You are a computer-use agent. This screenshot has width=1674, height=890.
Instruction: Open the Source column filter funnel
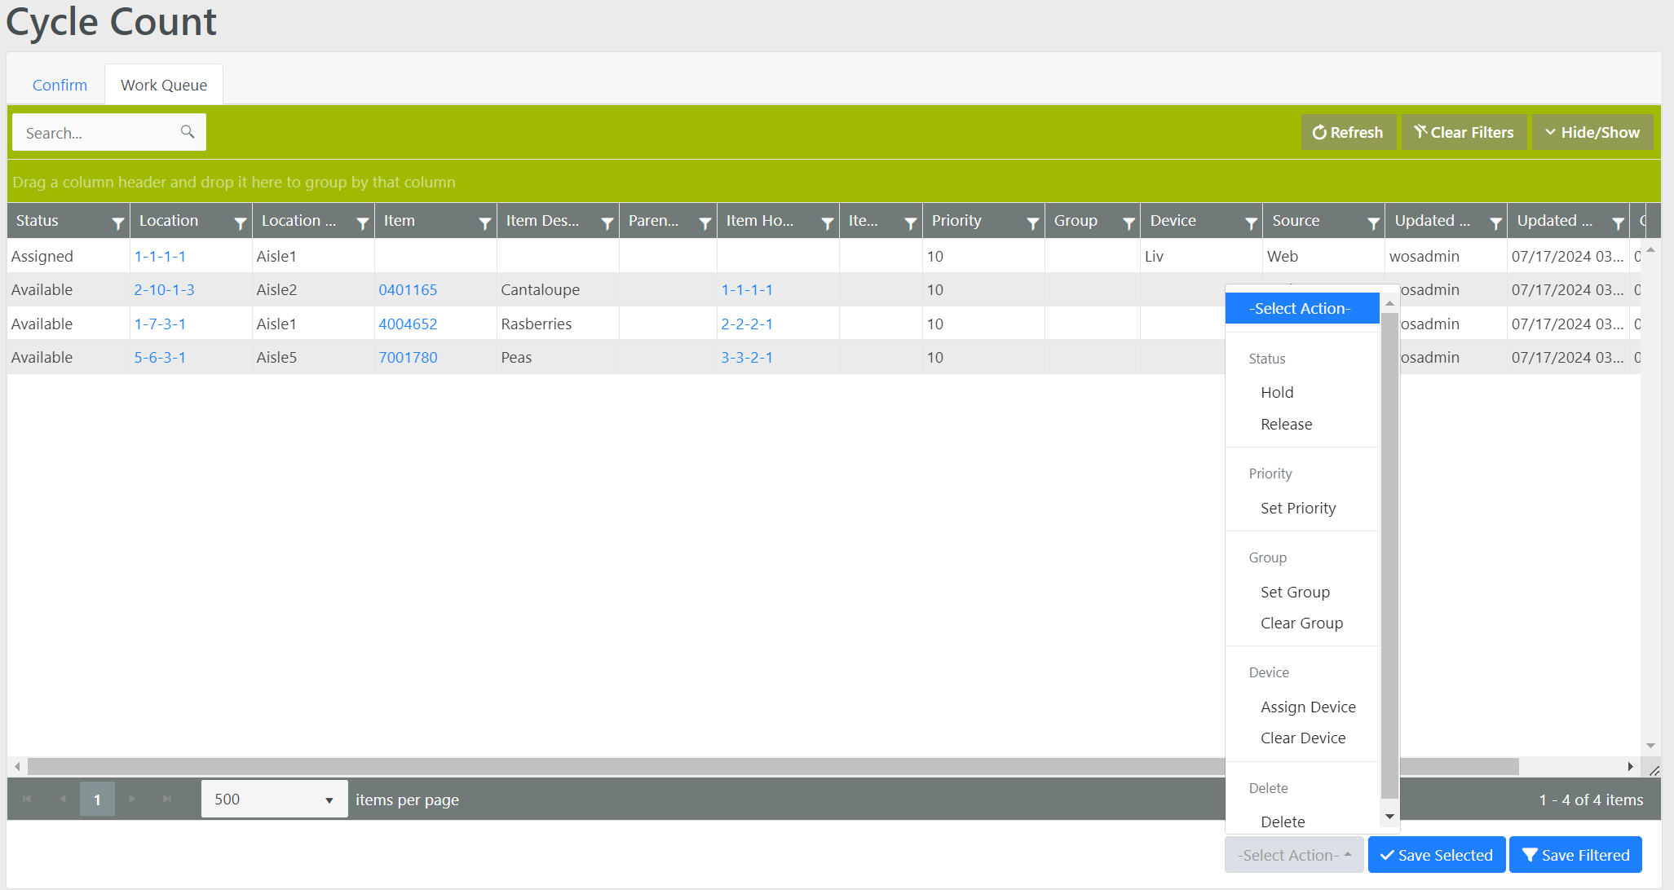[x=1373, y=222]
